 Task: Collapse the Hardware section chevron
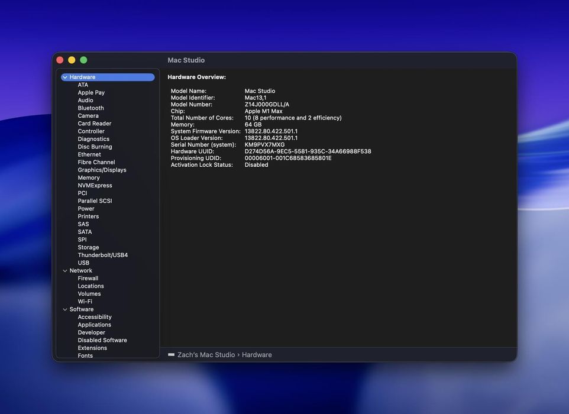click(65, 77)
